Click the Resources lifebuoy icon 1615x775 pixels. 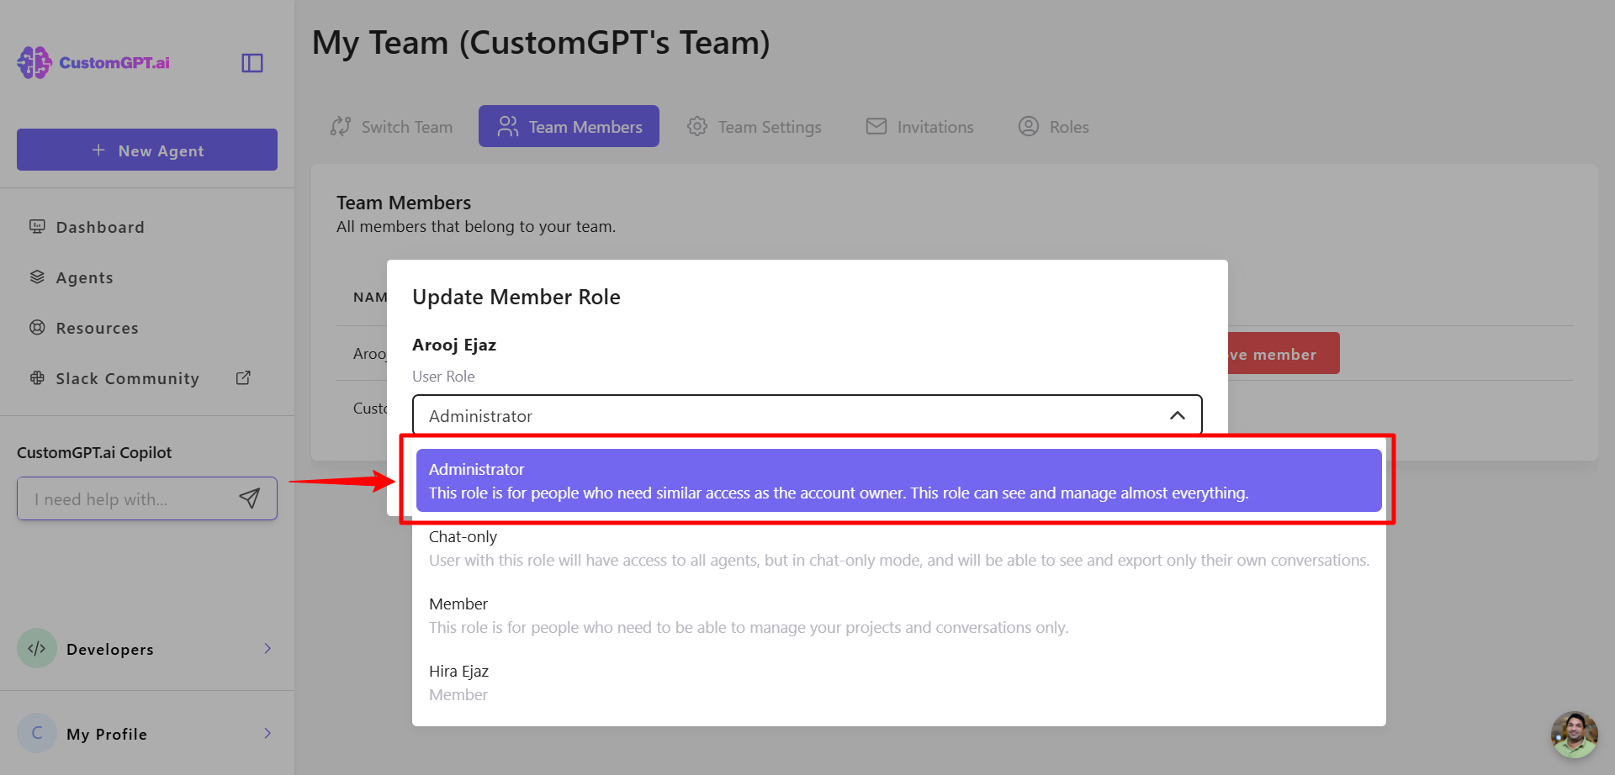point(37,327)
